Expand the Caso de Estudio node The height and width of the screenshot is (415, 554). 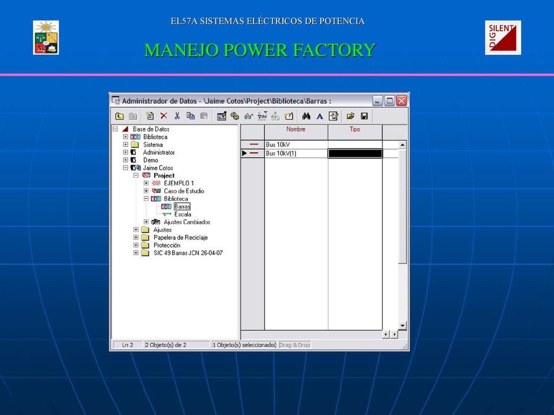(146, 191)
